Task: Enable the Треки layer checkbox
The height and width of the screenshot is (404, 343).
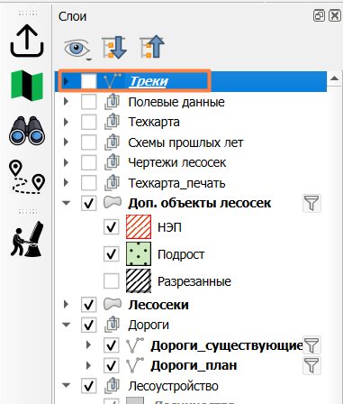Action: (89, 81)
